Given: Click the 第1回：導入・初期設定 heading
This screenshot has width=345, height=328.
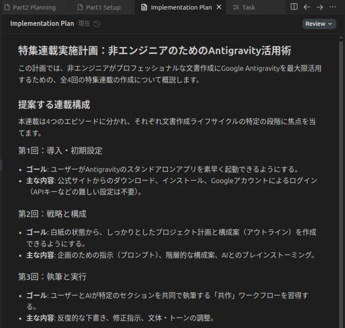Looking at the screenshot, I should click(x=60, y=150).
